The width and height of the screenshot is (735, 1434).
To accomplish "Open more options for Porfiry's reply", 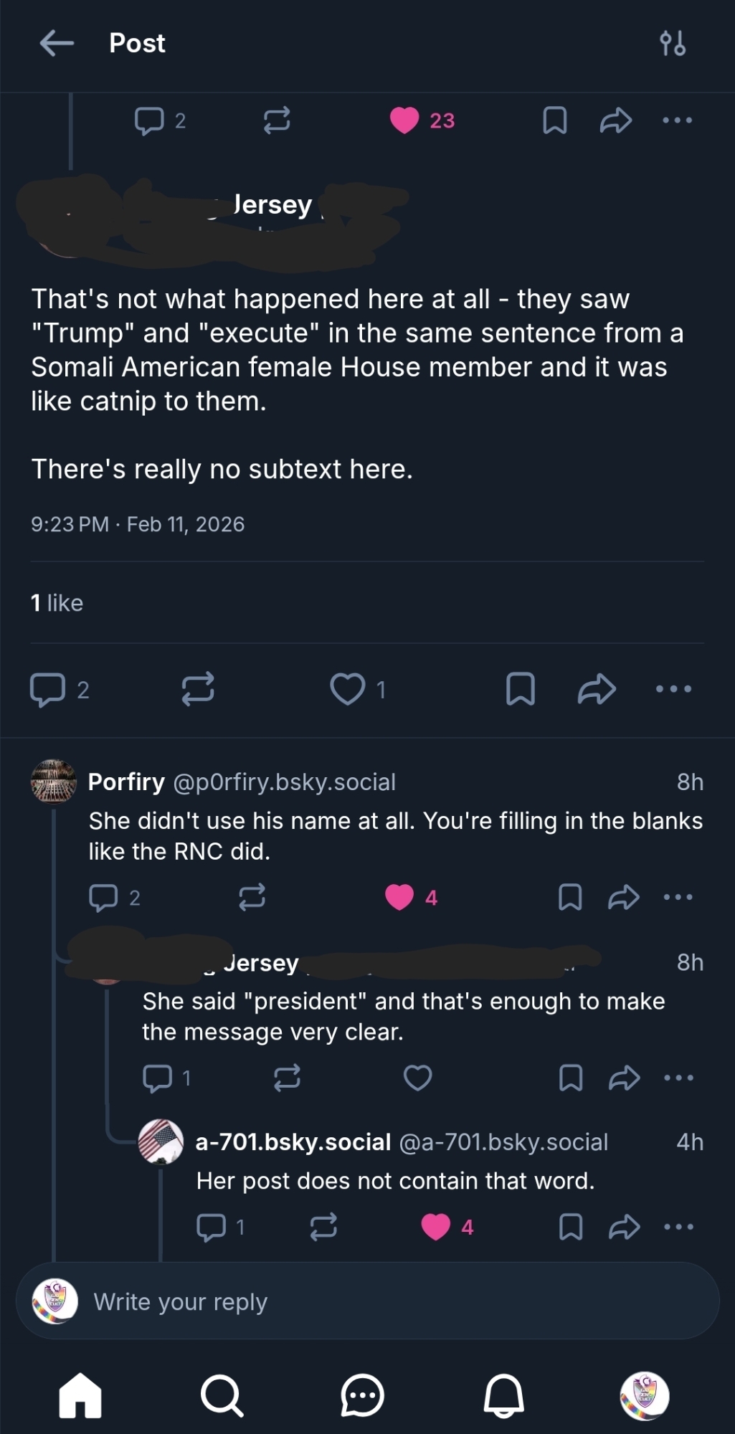I will tap(678, 897).
